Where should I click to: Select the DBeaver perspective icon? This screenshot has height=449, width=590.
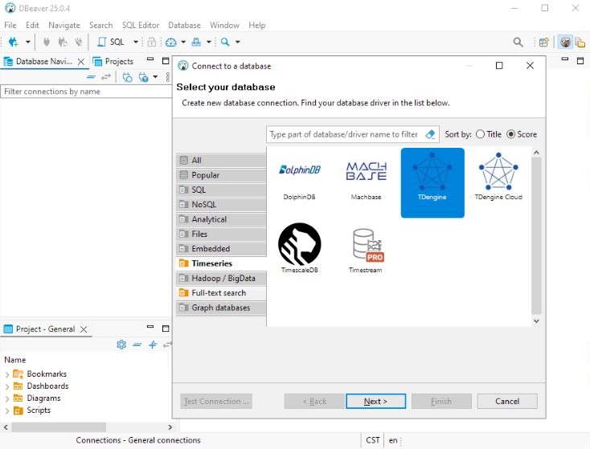point(565,42)
